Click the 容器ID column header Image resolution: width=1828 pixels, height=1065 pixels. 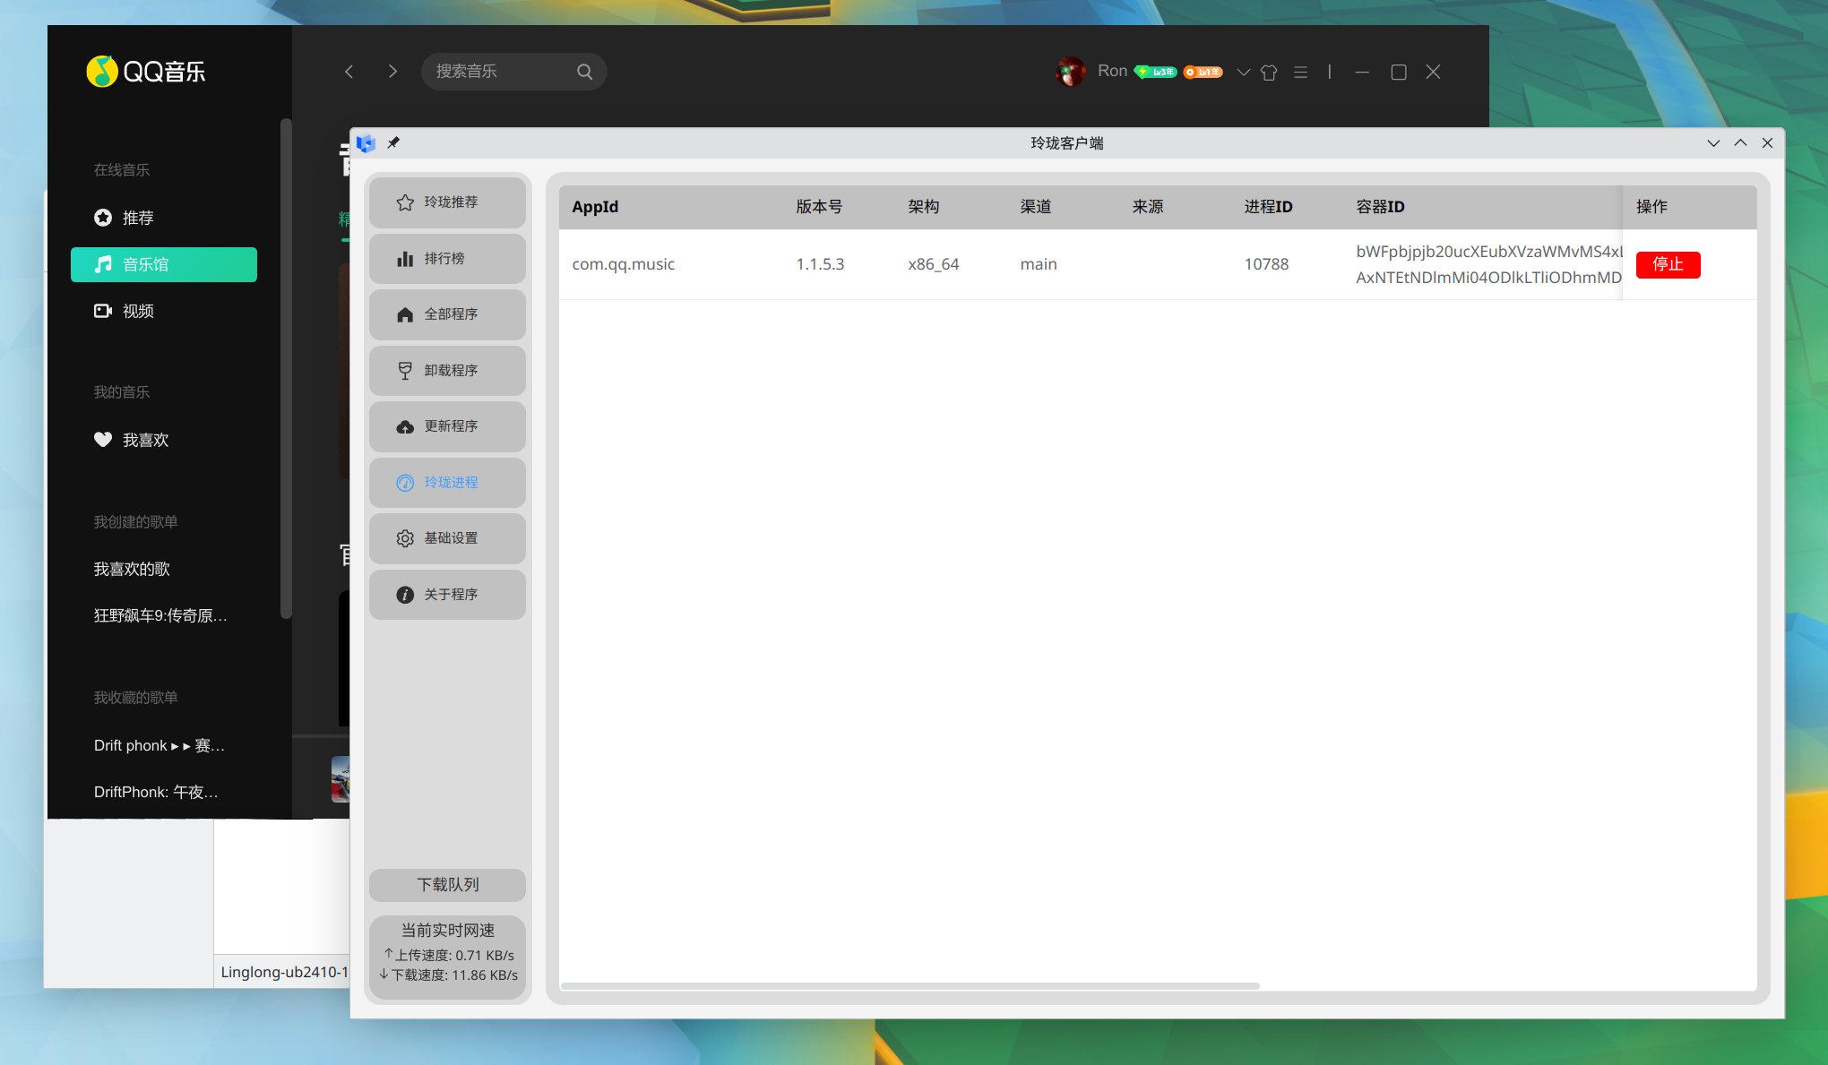tap(1380, 207)
